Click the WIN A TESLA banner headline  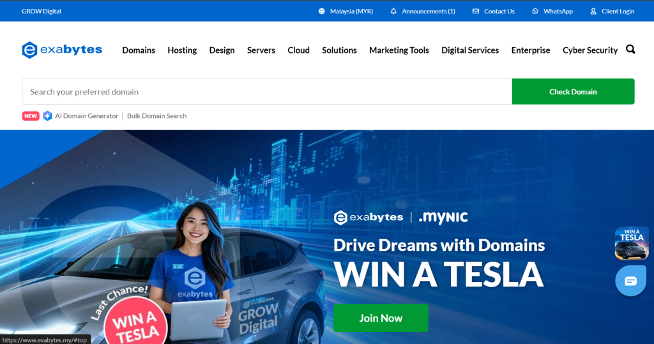tap(439, 275)
